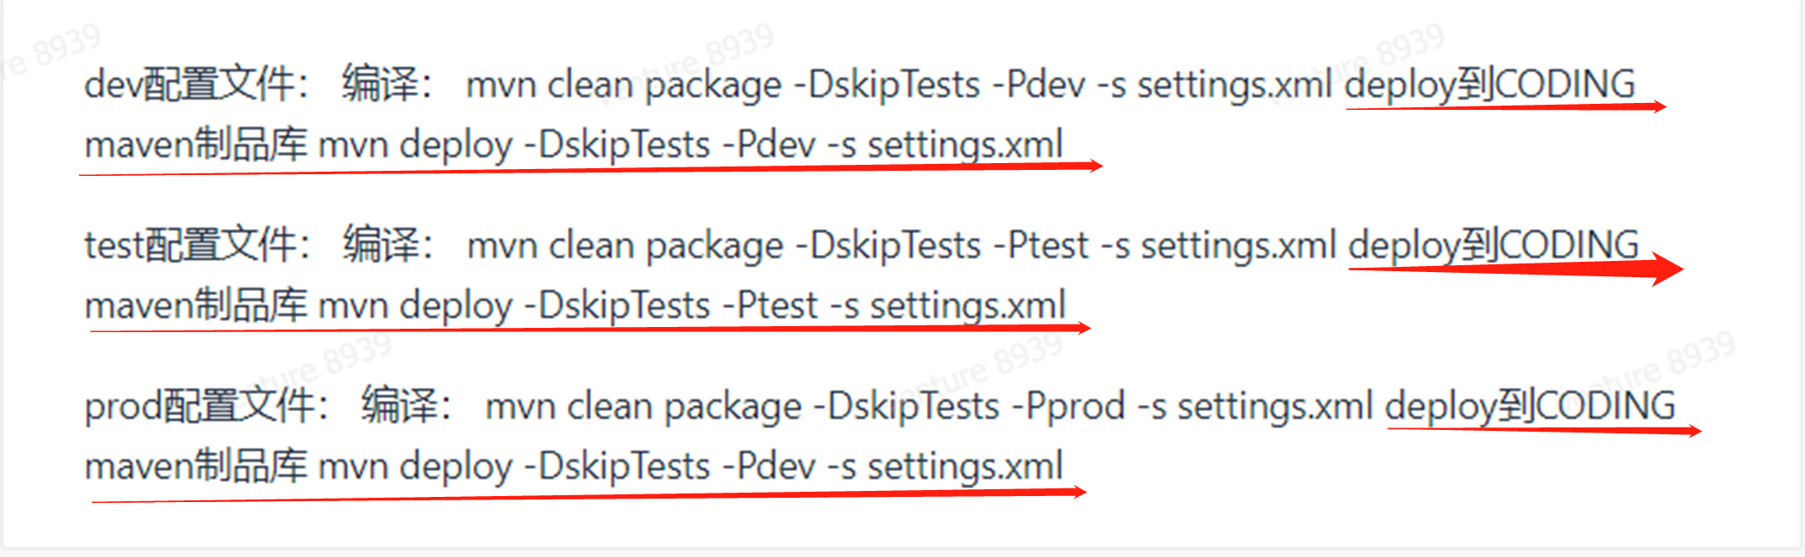Click "maven制品库" below the prod line
The image size is (1805, 557).
pyautogui.click(x=196, y=466)
